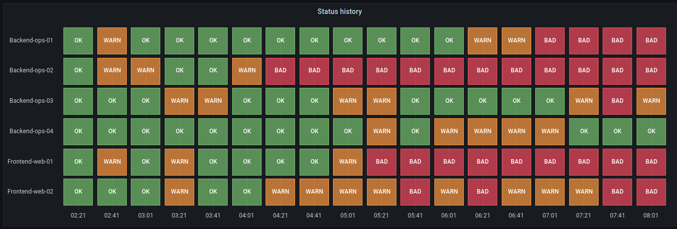Image resolution: width=677 pixels, height=229 pixels.
Task: Click Backend-ops-02 WARN cell at 04:01
Action: (247, 70)
